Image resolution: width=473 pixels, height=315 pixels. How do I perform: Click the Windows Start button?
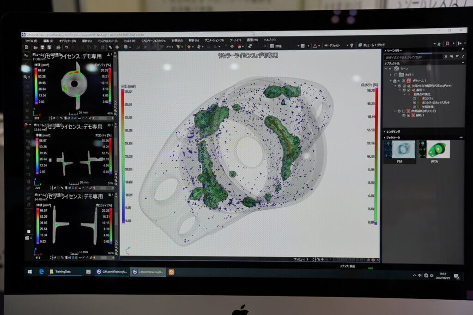coord(30,272)
